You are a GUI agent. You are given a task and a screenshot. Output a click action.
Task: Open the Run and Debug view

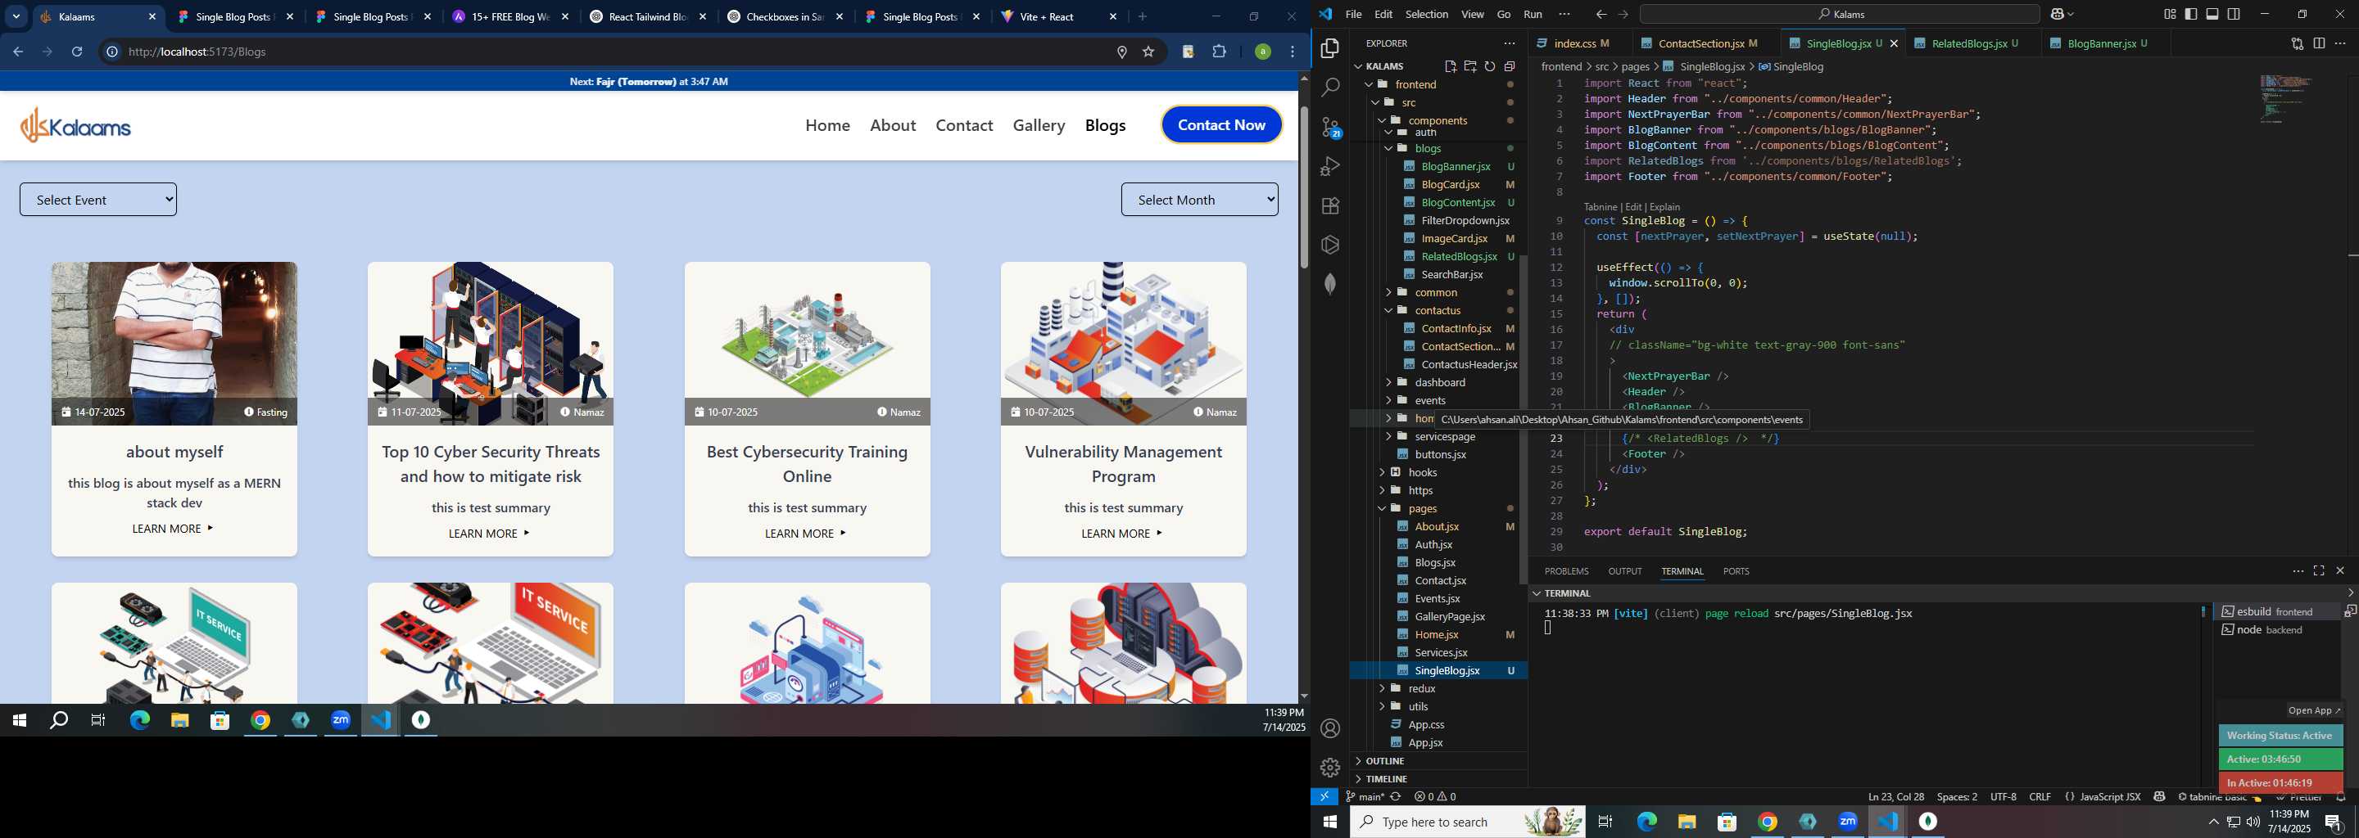click(1329, 165)
